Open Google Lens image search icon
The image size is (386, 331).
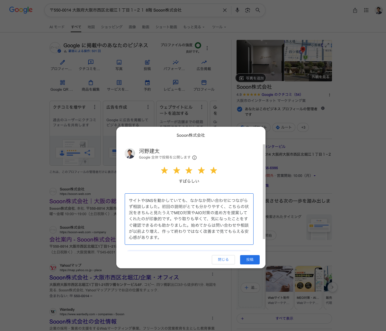[247, 10]
